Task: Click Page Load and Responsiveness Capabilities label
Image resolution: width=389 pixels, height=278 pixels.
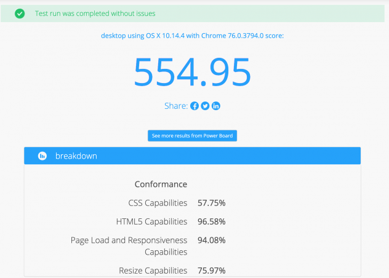Action: point(129,245)
